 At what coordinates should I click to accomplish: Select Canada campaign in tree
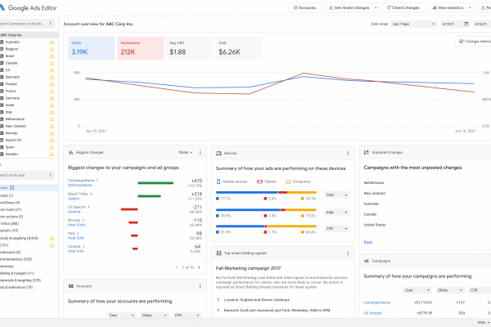[11, 63]
